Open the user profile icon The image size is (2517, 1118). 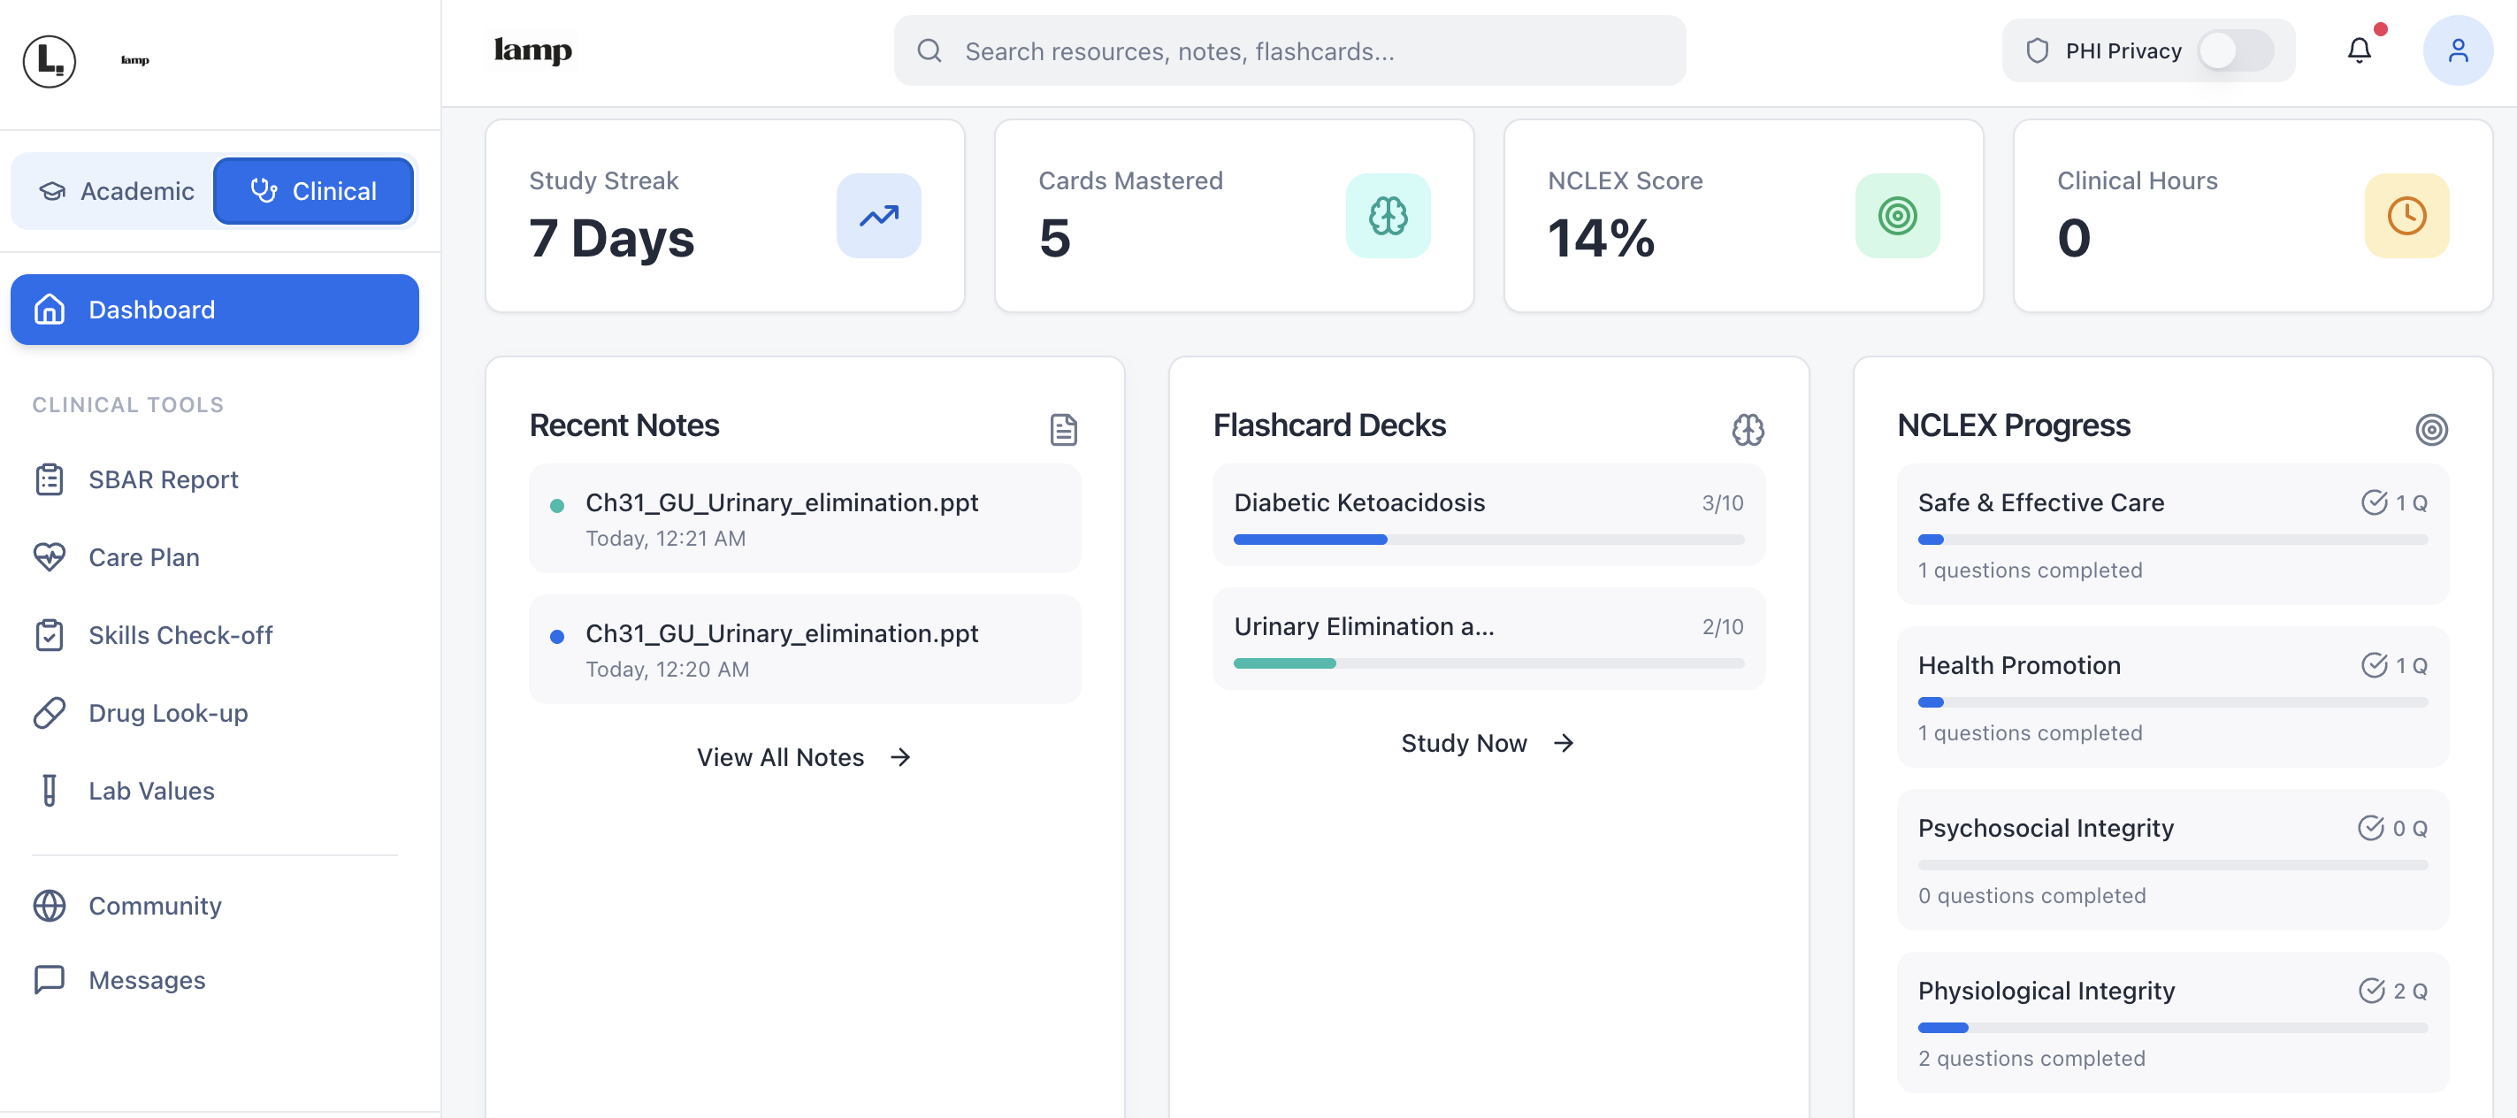point(2459,50)
